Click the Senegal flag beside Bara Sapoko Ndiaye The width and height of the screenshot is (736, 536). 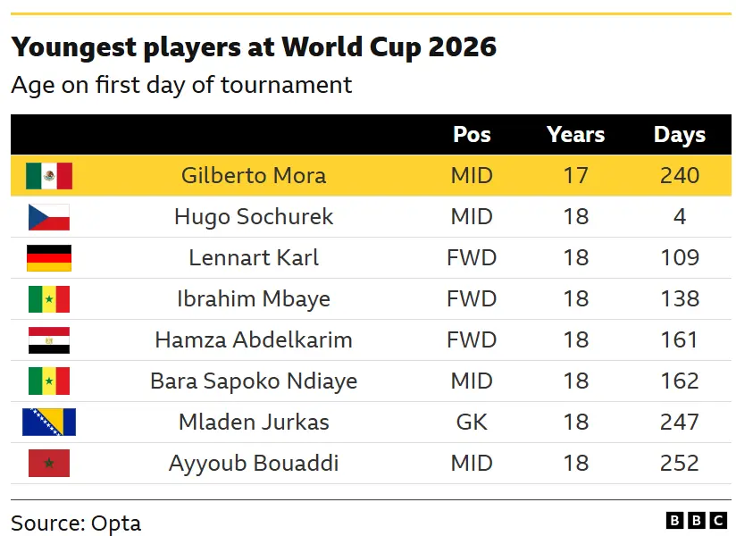point(49,381)
